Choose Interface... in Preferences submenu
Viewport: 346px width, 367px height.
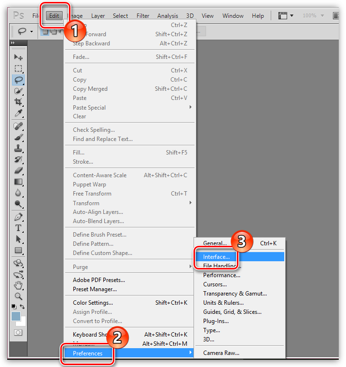coord(240,257)
